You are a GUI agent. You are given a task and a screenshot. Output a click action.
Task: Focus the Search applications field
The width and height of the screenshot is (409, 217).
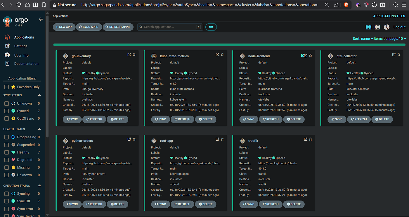[x=170, y=27]
